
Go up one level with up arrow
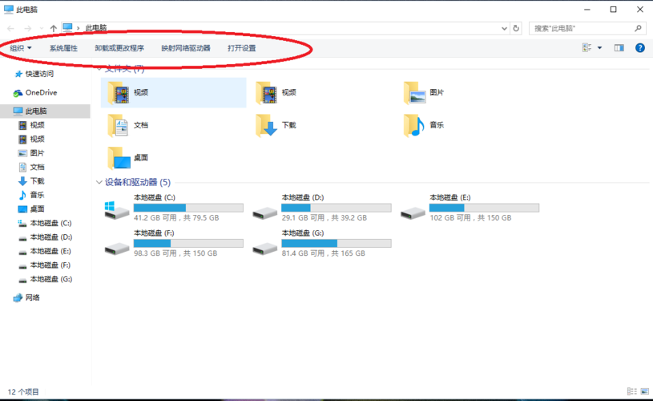(x=54, y=28)
